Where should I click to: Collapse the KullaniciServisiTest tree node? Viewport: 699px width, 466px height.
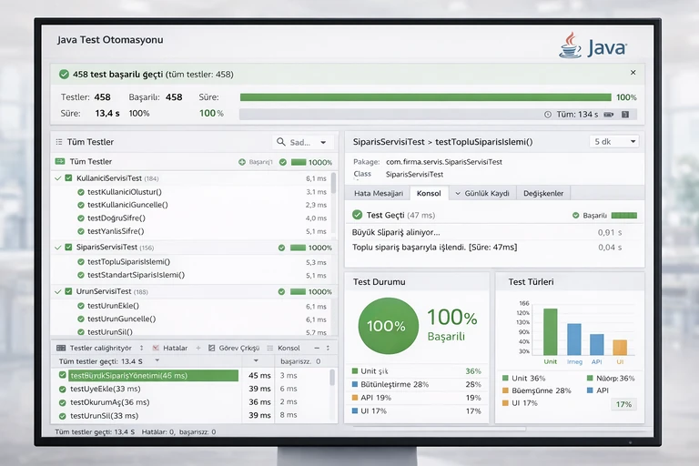click(x=57, y=178)
